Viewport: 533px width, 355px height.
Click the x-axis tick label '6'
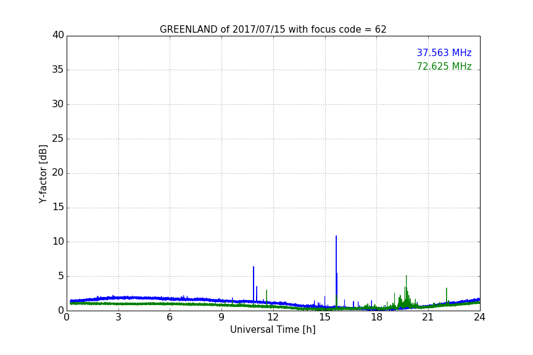click(170, 317)
